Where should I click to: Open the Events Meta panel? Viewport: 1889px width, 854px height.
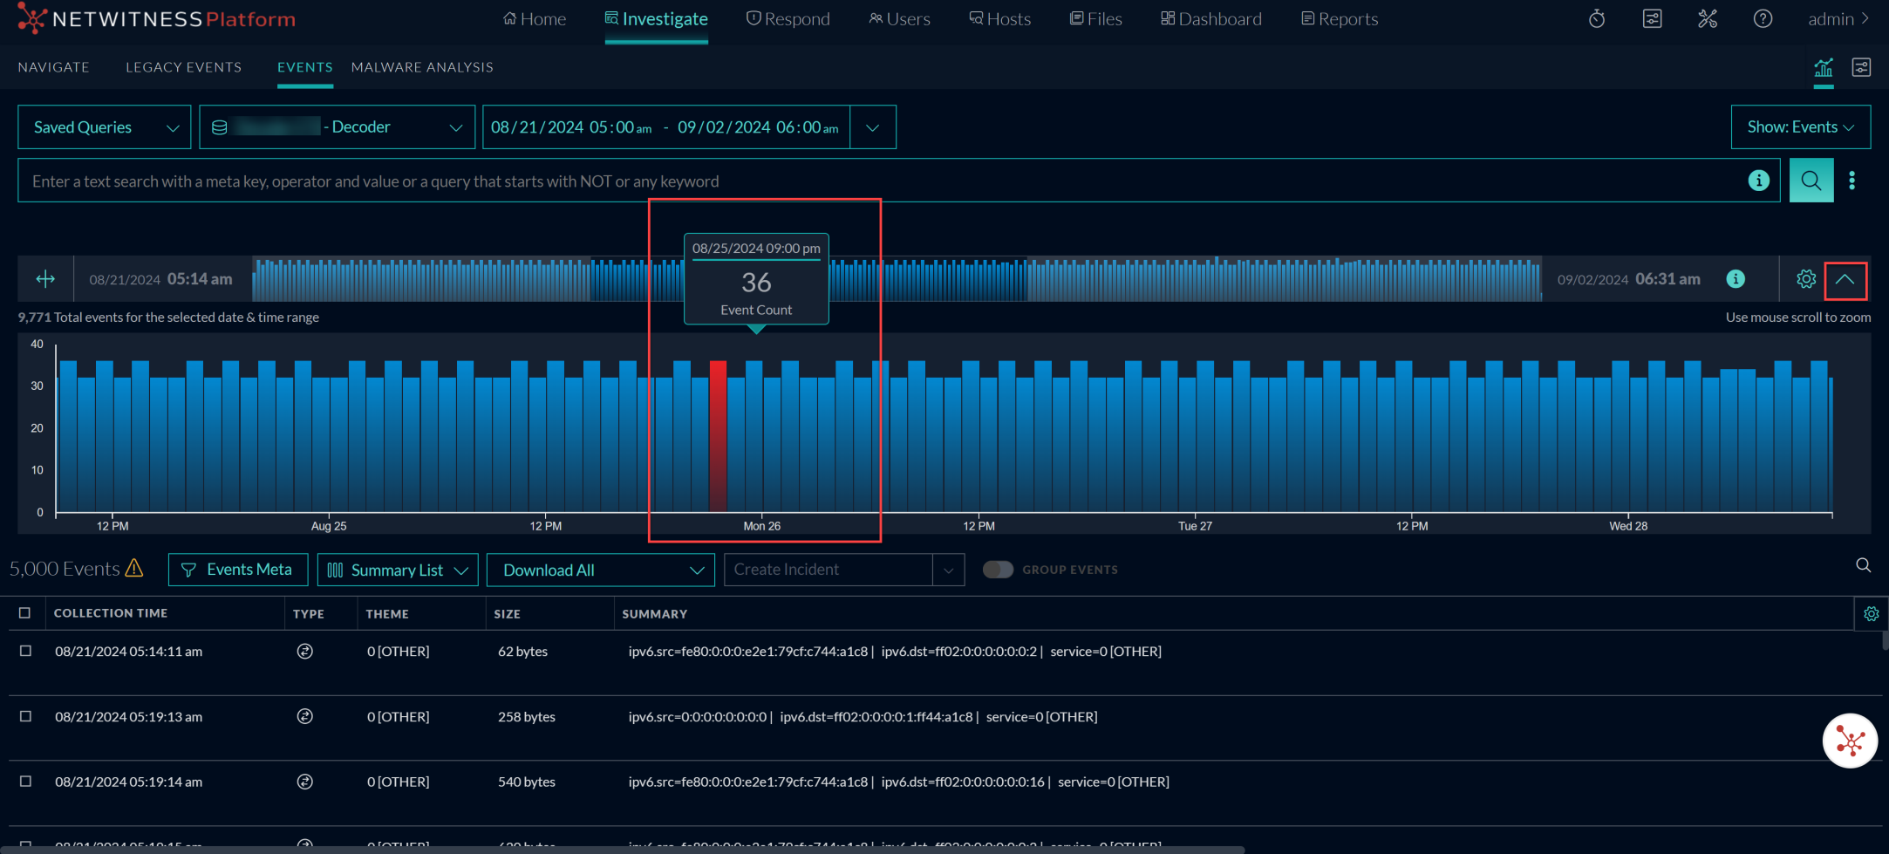[237, 569]
